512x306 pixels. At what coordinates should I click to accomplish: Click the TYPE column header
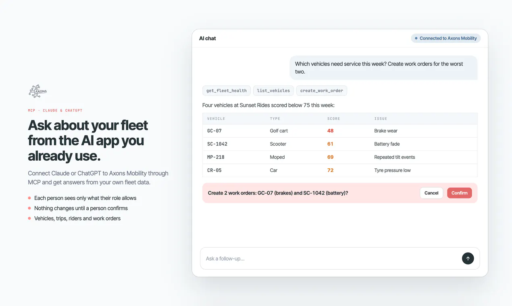tap(275, 119)
